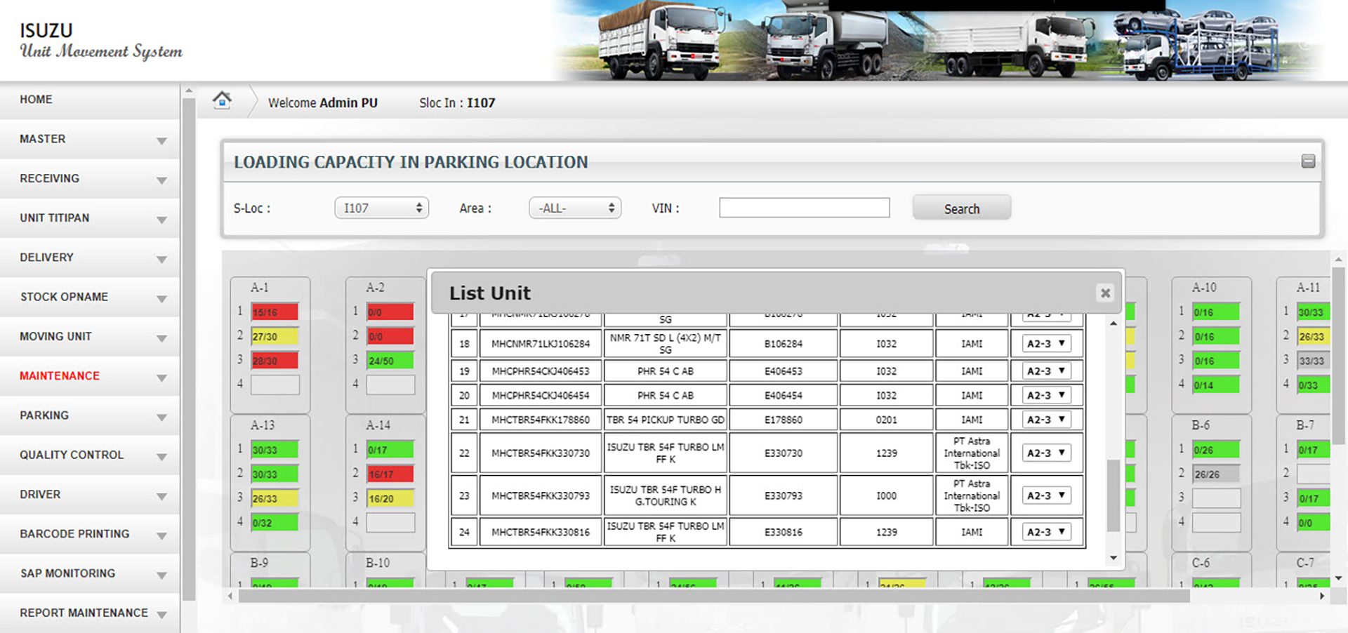Close the List Unit popup
This screenshot has width=1348, height=633.
1105,293
